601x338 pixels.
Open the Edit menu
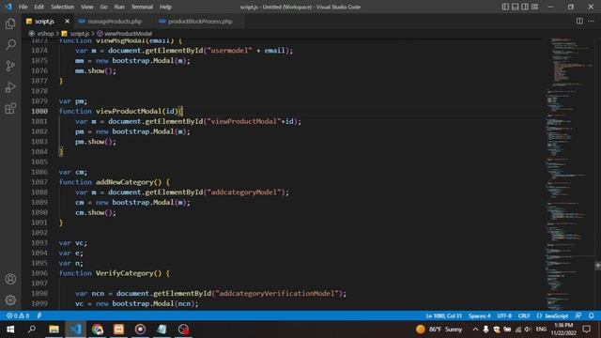(39, 7)
